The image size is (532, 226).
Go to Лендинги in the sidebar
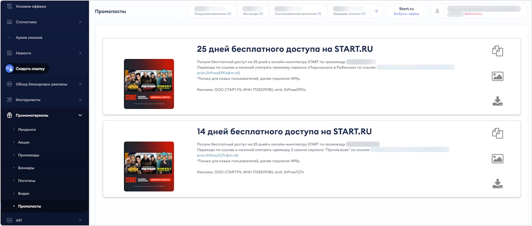tap(27, 129)
